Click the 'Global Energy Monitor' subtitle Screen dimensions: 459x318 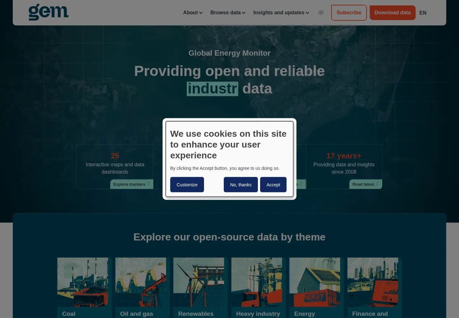tap(229, 53)
